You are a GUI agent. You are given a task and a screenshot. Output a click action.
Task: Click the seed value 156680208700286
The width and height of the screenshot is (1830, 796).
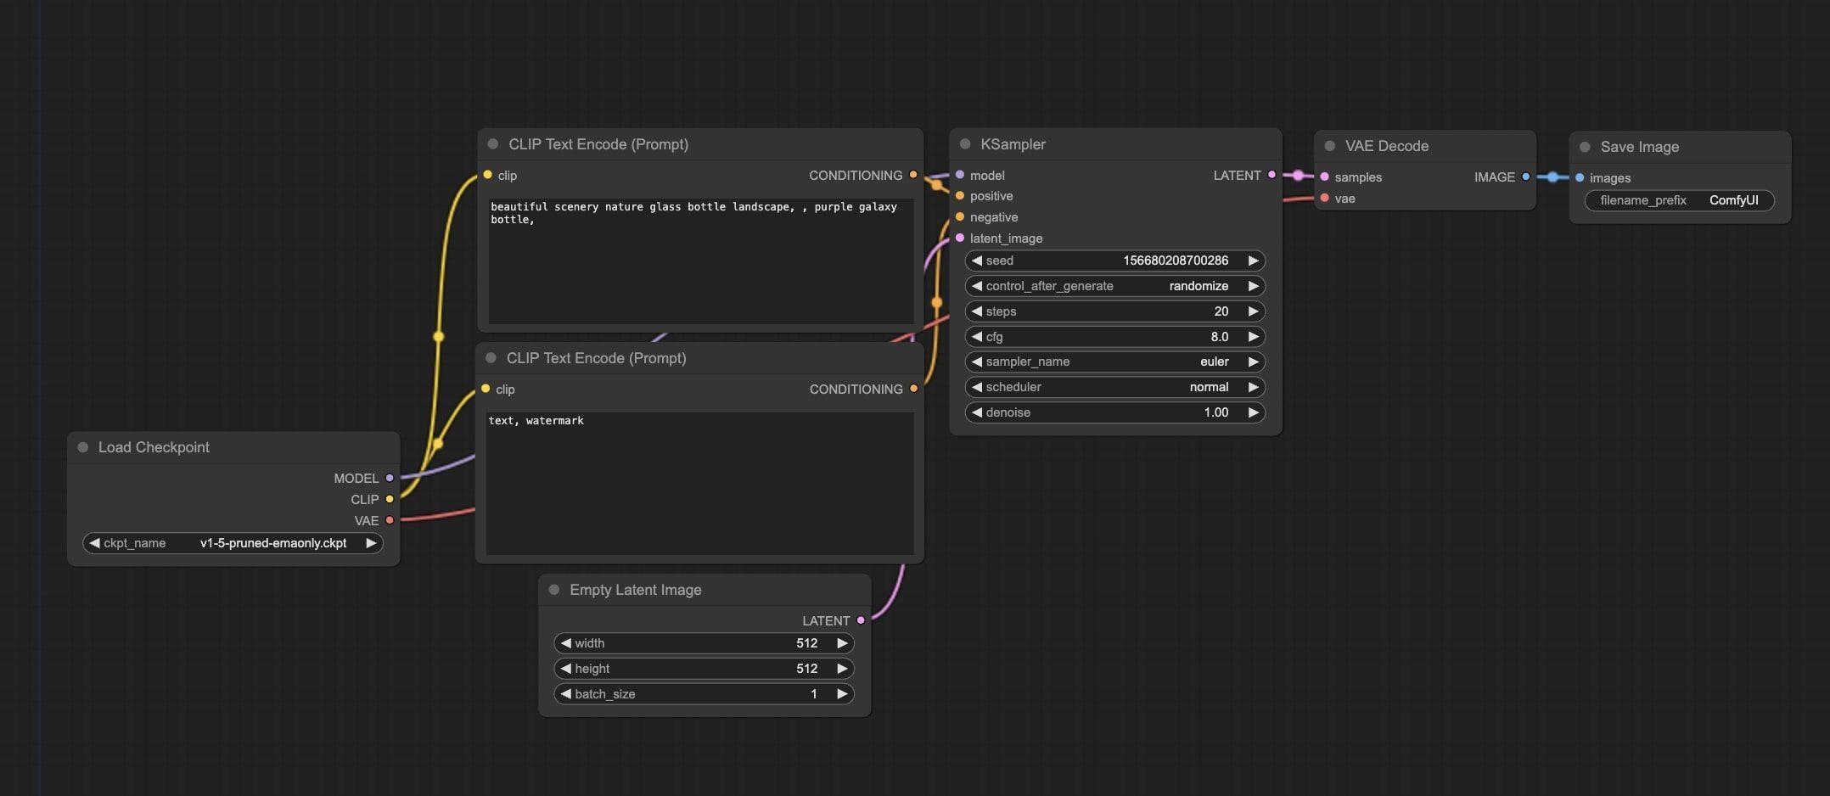pyautogui.click(x=1176, y=261)
